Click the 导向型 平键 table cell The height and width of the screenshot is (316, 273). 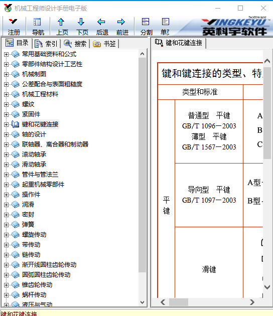pos(209,195)
